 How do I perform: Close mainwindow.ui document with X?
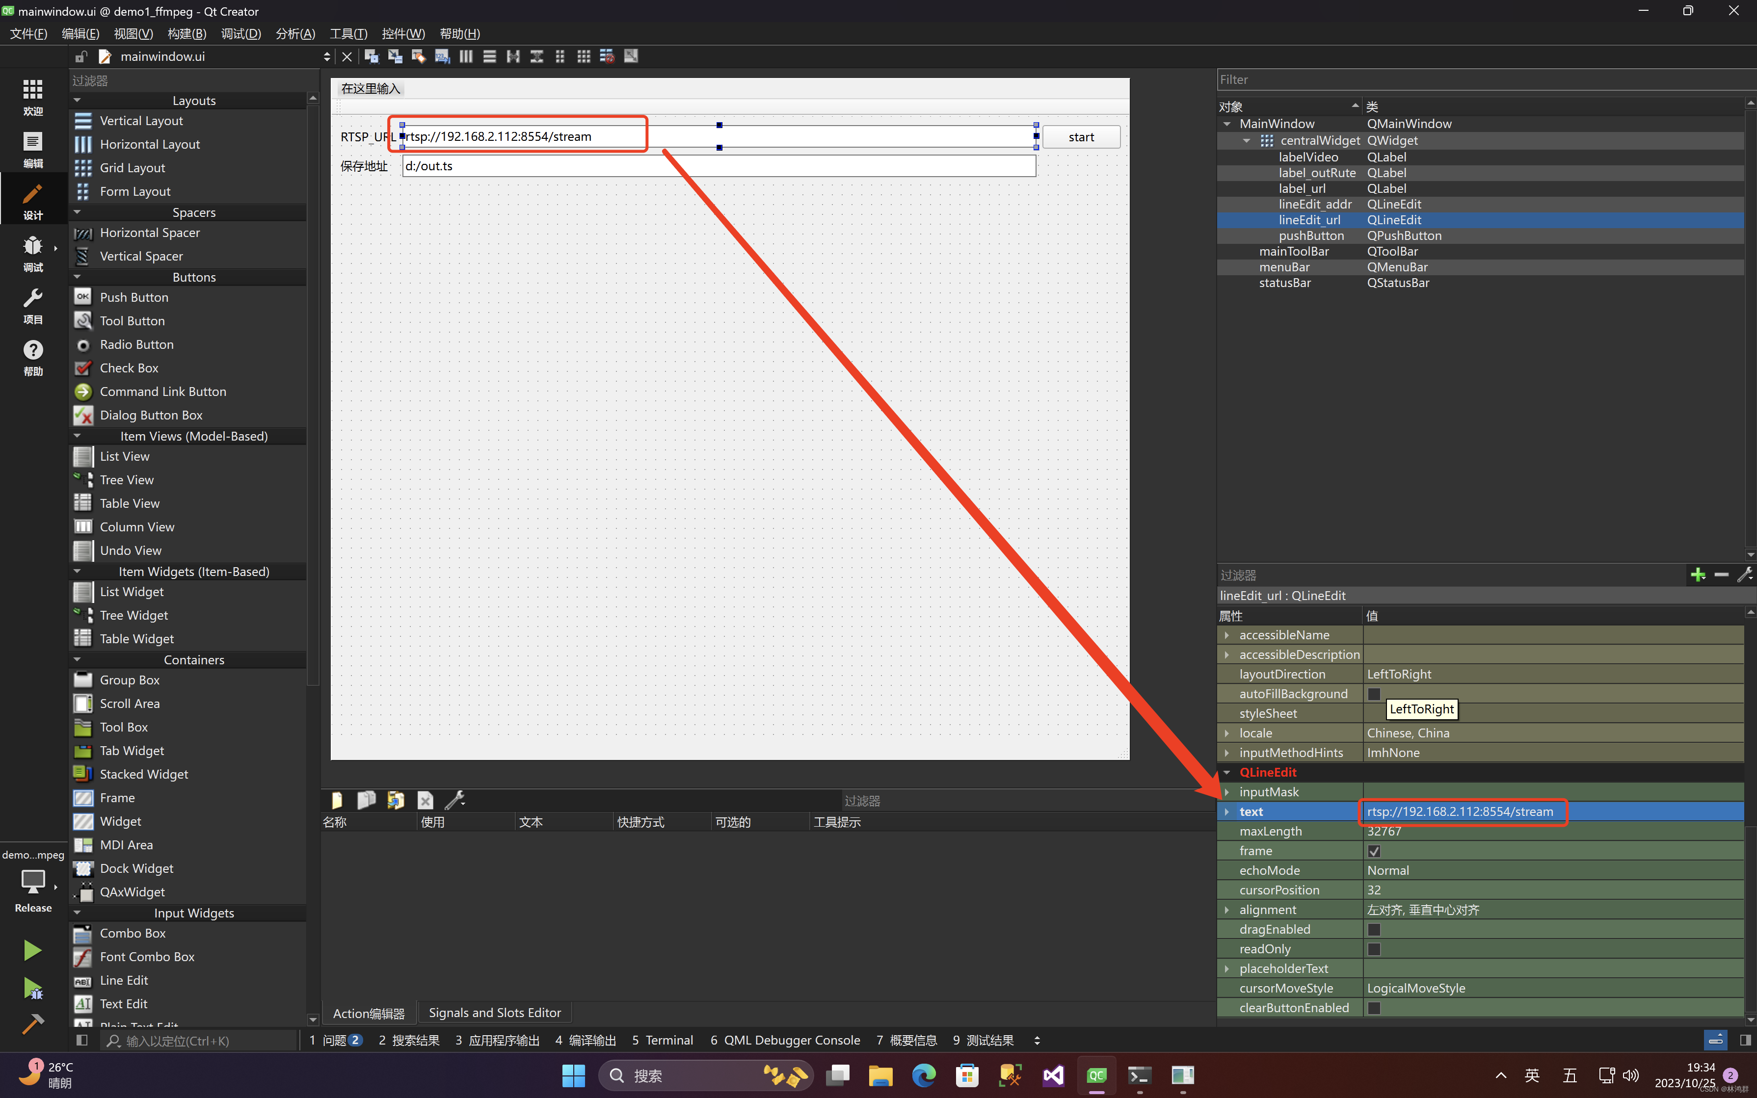click(x=346, y=56)
